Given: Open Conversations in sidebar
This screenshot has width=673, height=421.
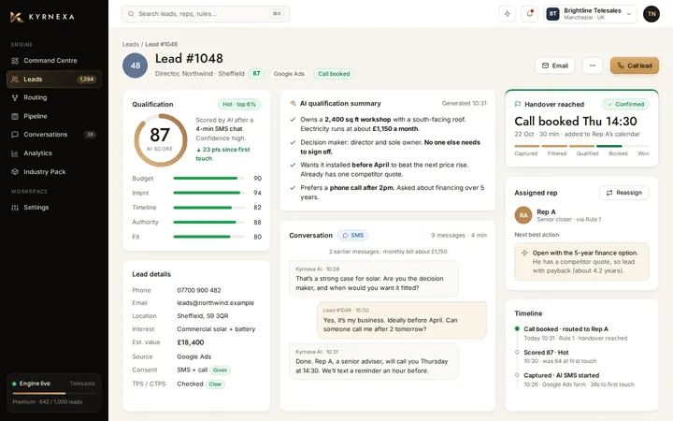Looking at the screenshot, I should (x=54, y=135).
